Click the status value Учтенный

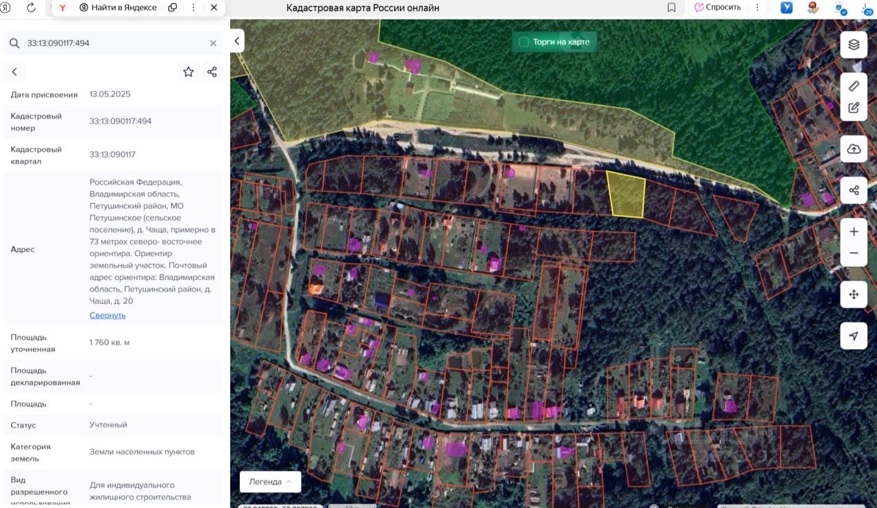[108, 425]
